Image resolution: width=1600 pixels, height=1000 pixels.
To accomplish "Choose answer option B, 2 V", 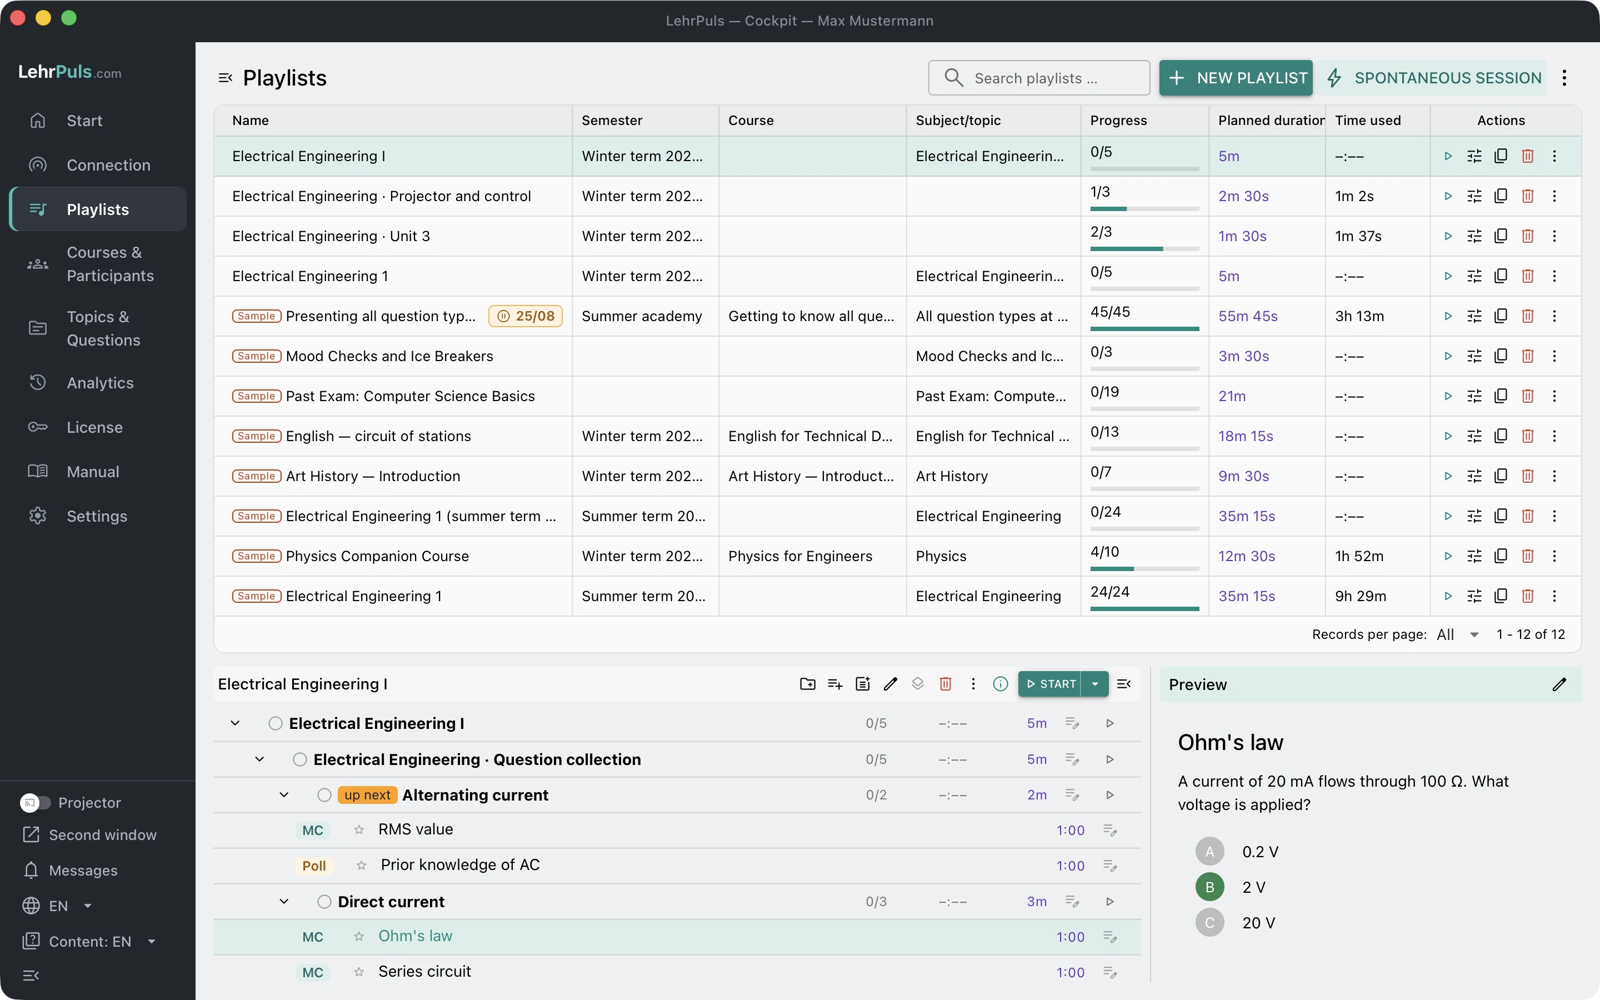I will [1210, 888].
